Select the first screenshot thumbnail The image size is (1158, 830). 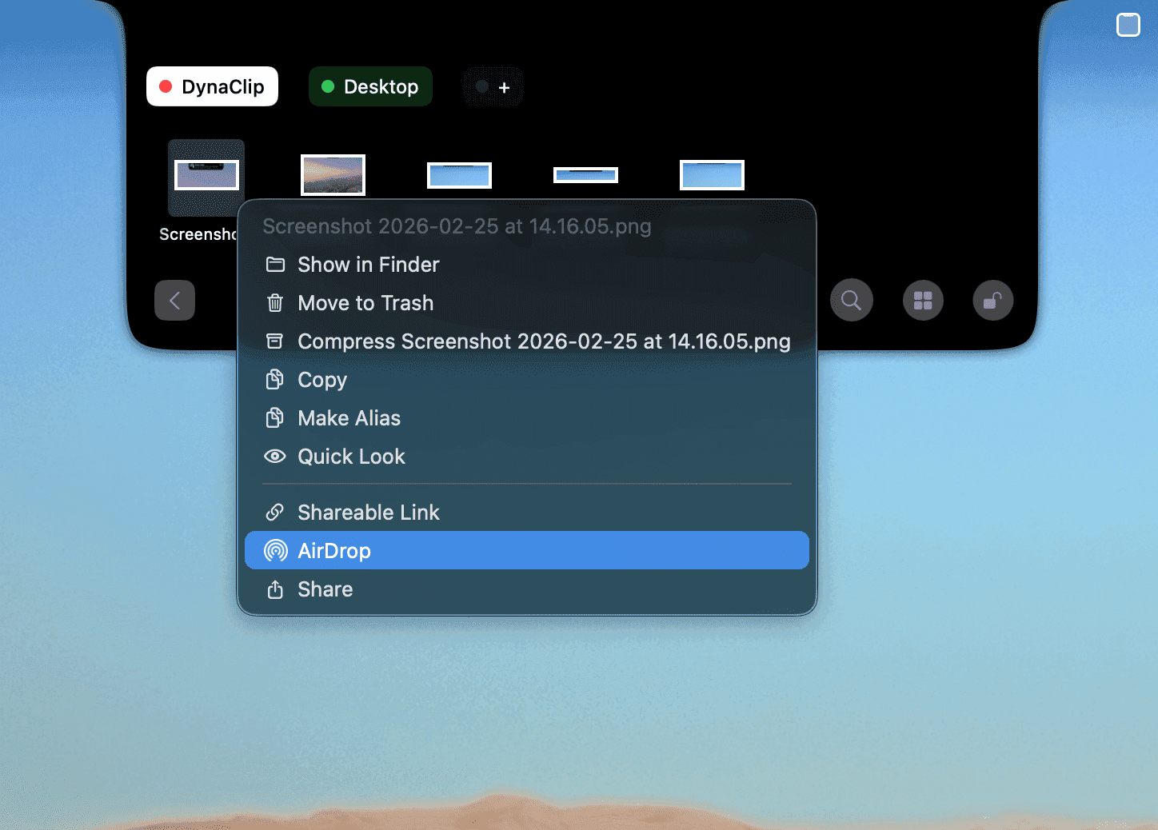206,175
